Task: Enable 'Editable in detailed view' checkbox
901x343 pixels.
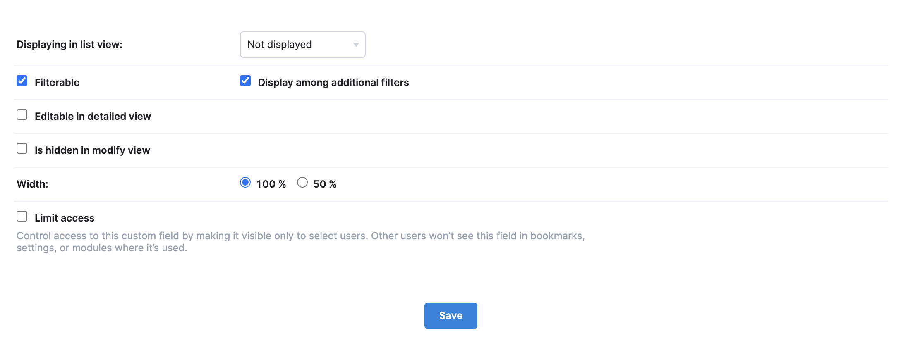Action: coord(22,114)
